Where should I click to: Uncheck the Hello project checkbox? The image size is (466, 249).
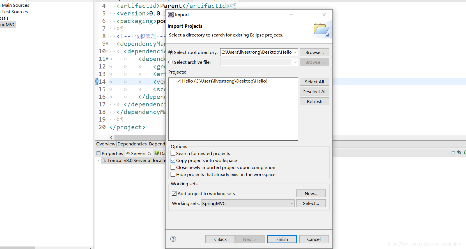[178, 81]
